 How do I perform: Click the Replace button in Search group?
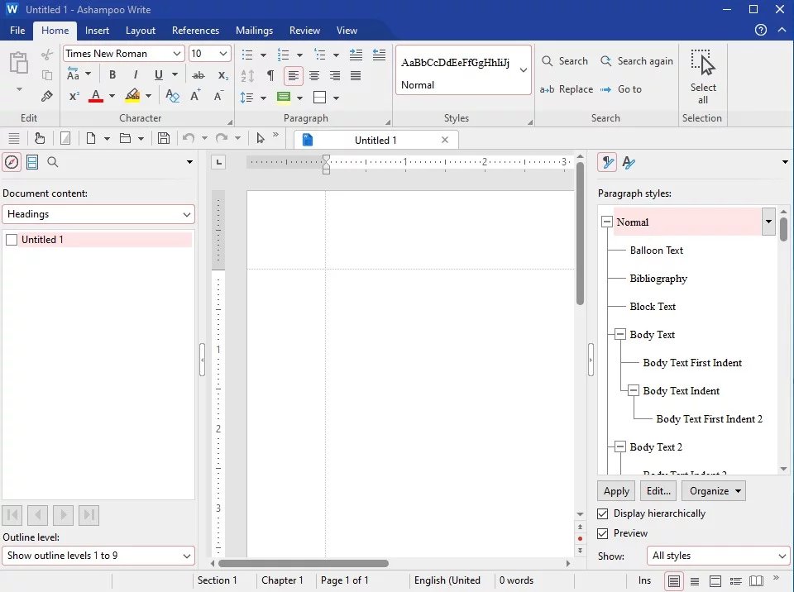[x=567, y=89]
